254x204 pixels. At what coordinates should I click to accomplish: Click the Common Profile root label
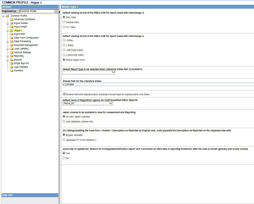coord(19,16)
